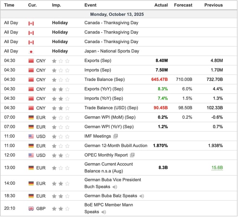Open Japan - National Sports Day event
Image resolution: width=238 pixels, height=217 pixels.
point(111,51)
